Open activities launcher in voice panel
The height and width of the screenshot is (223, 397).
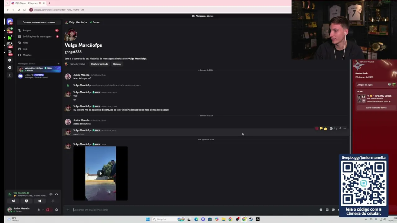pyautogui.click(x=40, y=201)
